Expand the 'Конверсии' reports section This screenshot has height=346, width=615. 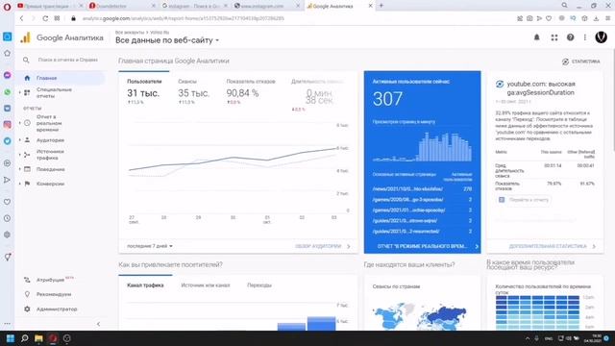pyautogui.click(x=50, y=184)
